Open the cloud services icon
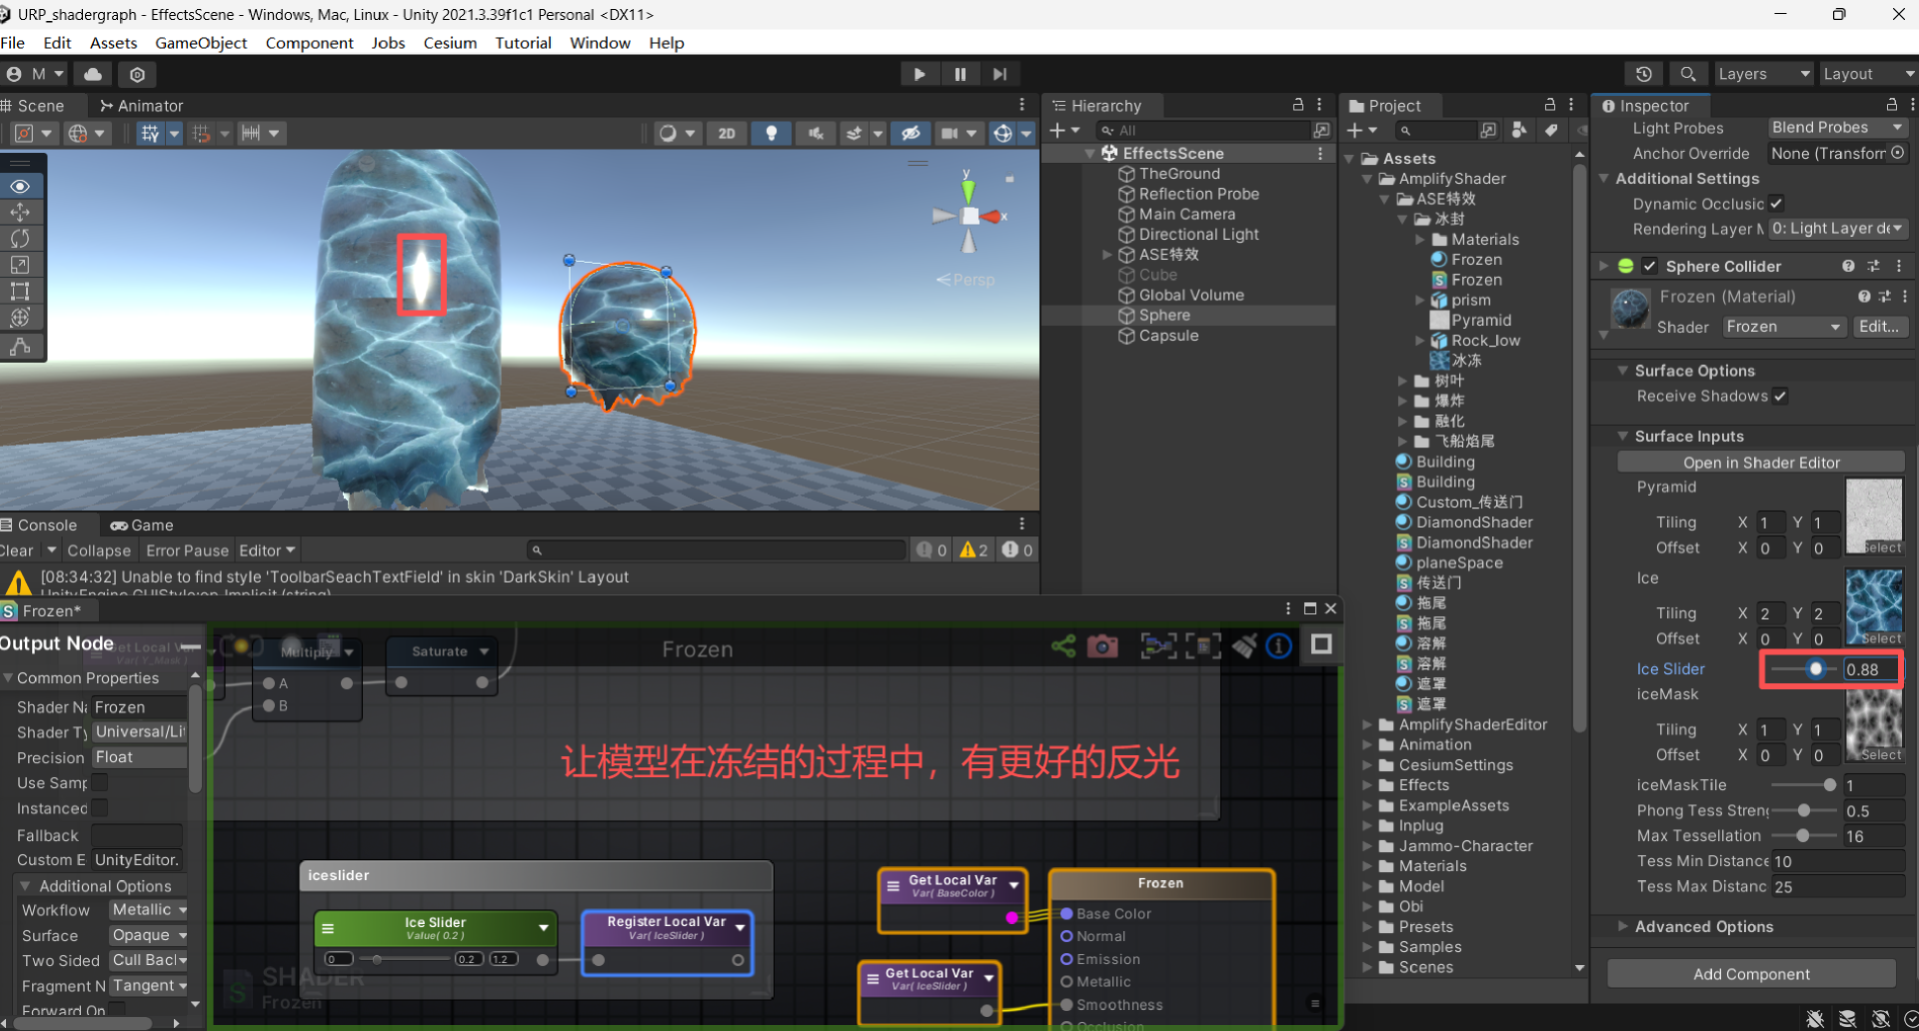 (x=93, y=74)
